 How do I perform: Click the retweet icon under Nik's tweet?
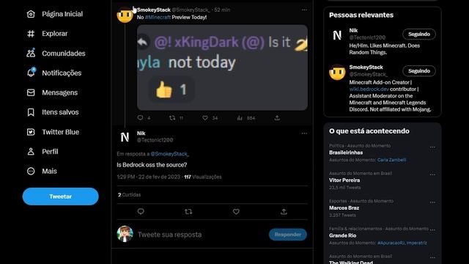click(x=188, y=212)
